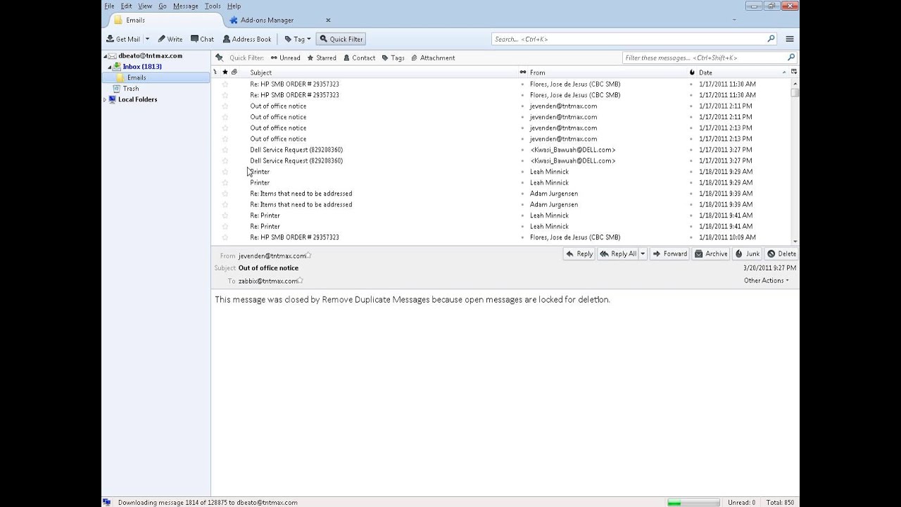Close the Add-ons Manager tab

(x=328, y=20)
